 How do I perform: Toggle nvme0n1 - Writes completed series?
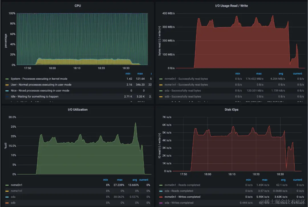pos(183,197)
